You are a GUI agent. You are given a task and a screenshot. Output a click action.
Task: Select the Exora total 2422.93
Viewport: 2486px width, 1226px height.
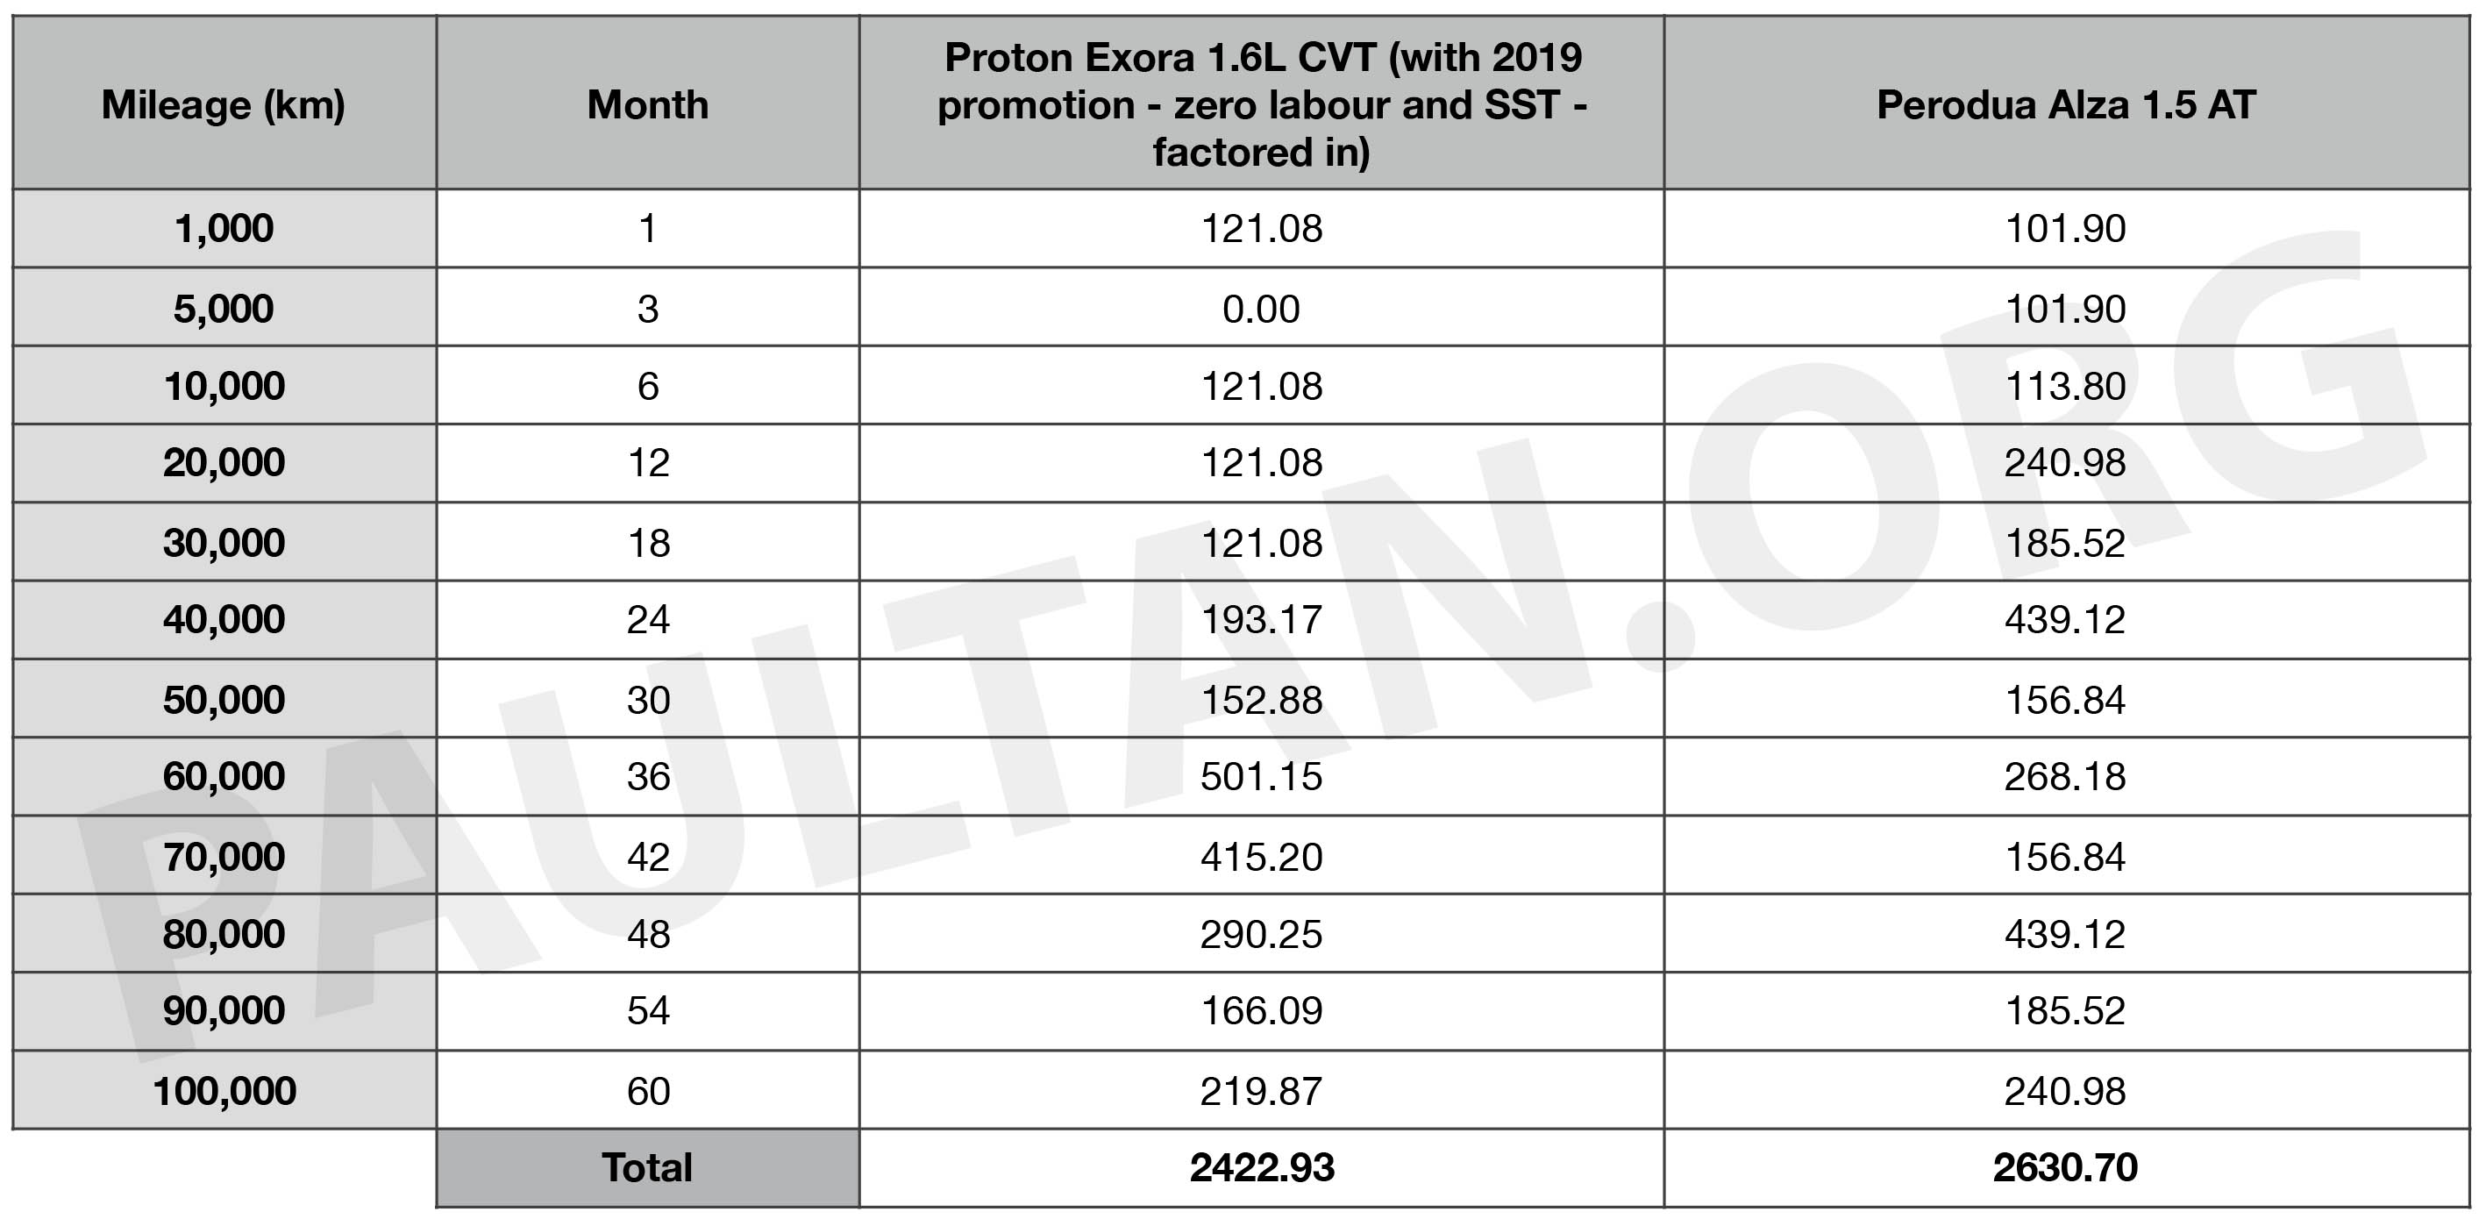pyautogui.click(x=1261, y=1168)
